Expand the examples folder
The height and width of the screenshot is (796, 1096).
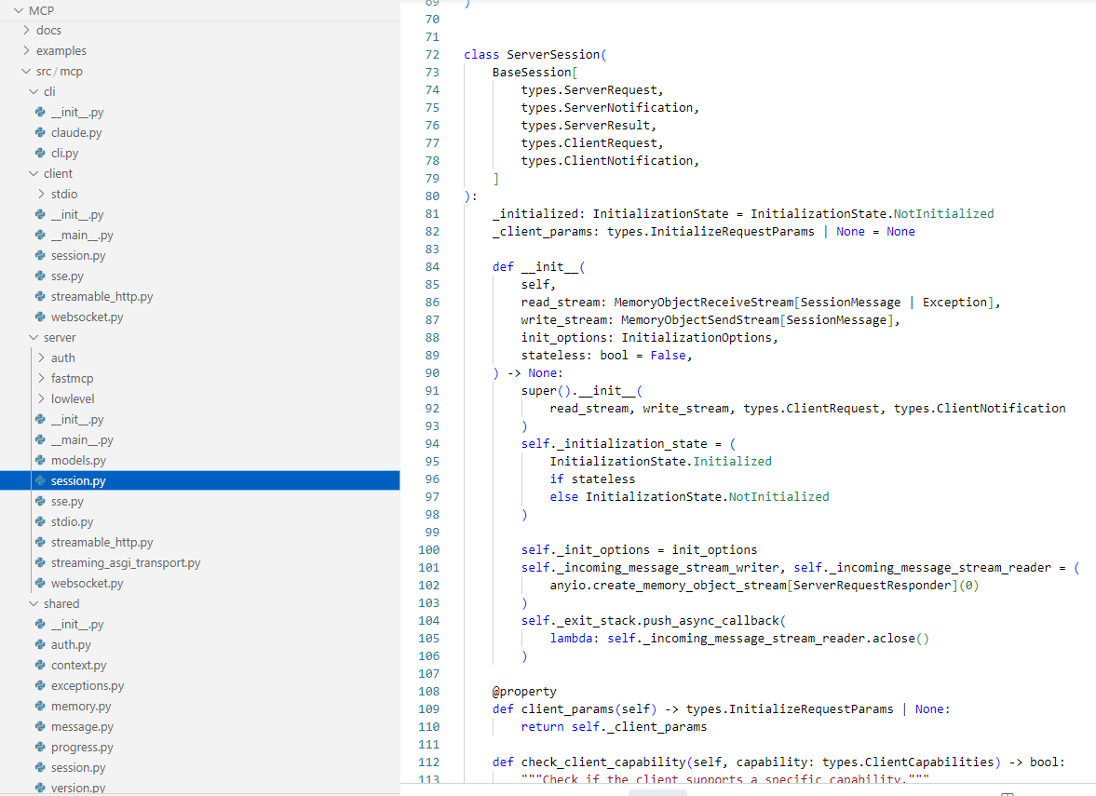27,51
